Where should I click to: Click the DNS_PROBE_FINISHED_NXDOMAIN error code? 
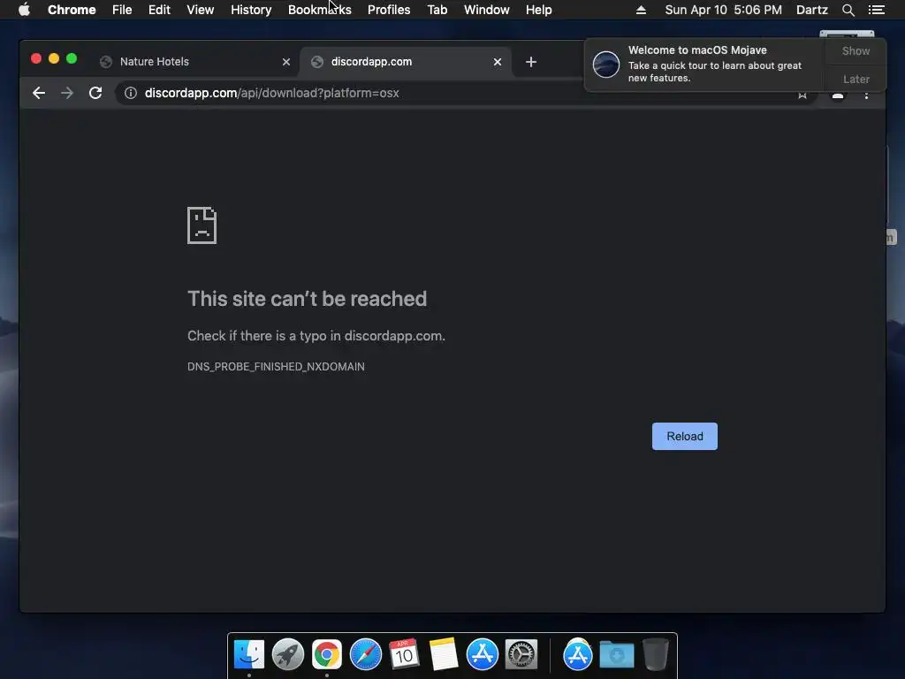tap(276, 367)
